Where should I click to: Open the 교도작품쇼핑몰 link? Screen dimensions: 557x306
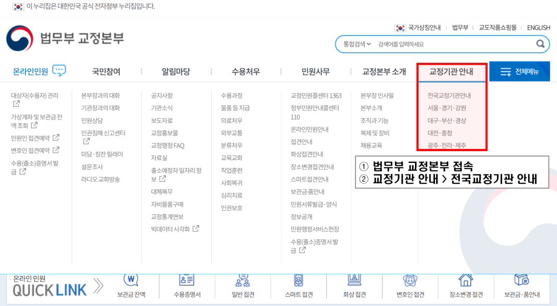point(497,27)
